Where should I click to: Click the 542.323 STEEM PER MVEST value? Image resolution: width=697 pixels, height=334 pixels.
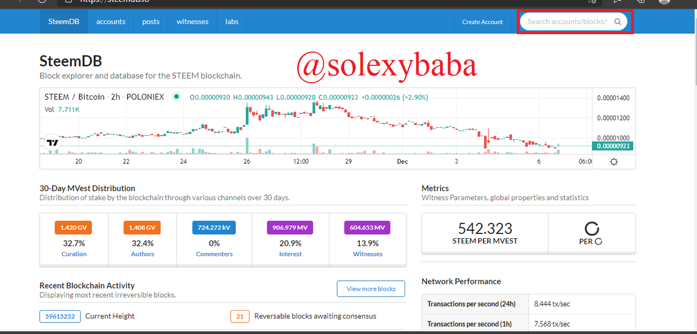[x=485, y=232]
